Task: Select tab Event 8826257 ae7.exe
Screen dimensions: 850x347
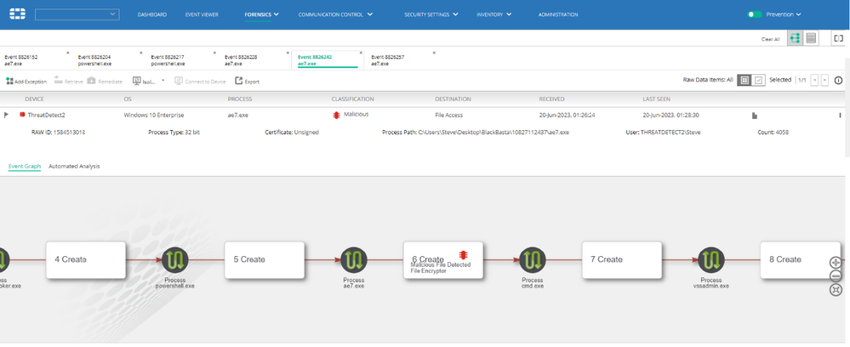Action: pyautogui.click(x=388, y=60)
